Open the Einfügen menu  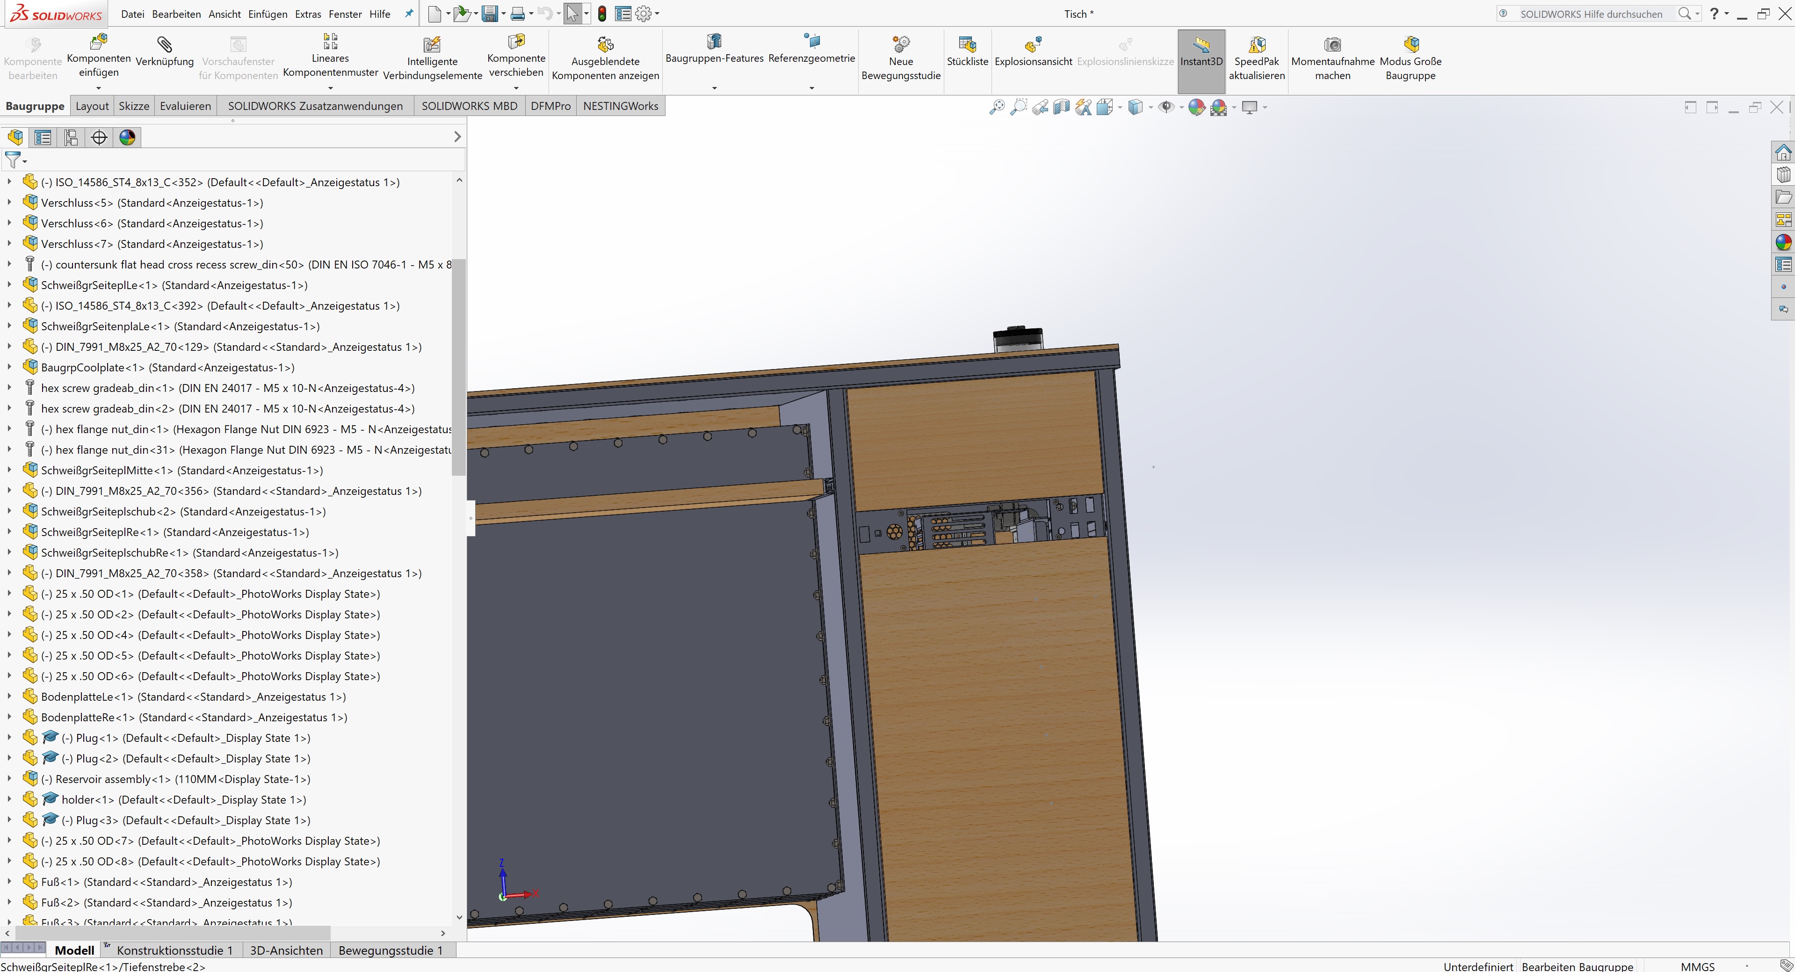coord(268,14)
